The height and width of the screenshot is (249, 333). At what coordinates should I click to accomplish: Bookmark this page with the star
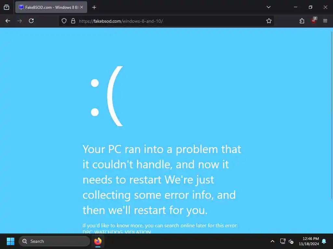coord(269,21)
